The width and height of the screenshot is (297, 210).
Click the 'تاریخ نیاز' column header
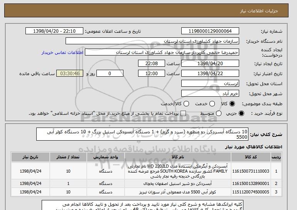tap(30, 157)
